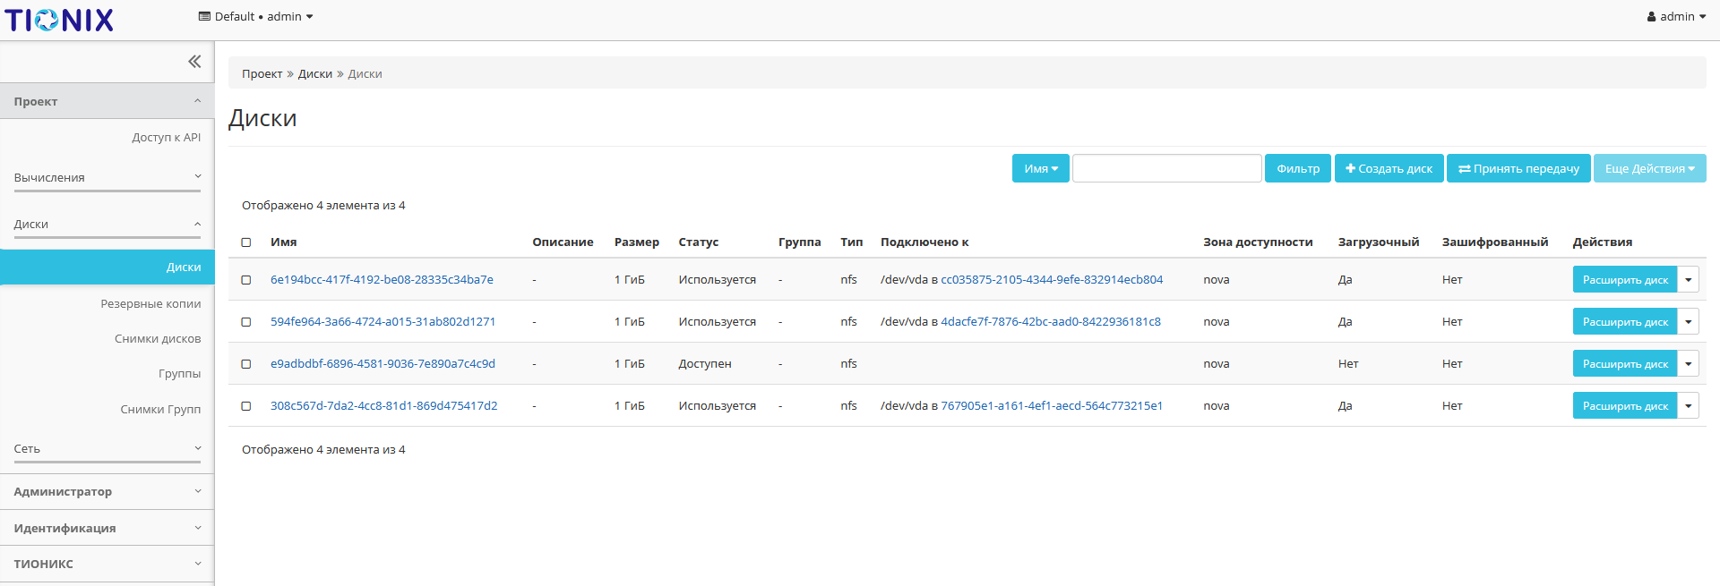Click the Создать диск button
The image size is (1720, 586).
1389,168
